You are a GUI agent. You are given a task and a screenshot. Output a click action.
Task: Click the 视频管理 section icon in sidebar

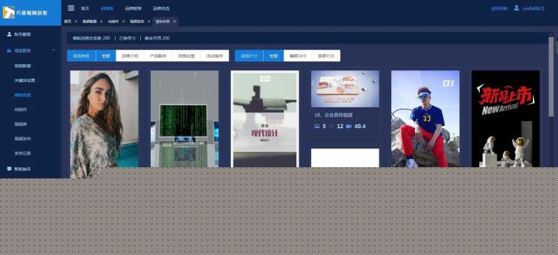coord(9,51)
